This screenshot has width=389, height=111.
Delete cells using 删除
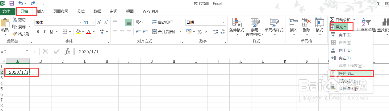pos(306,26)
